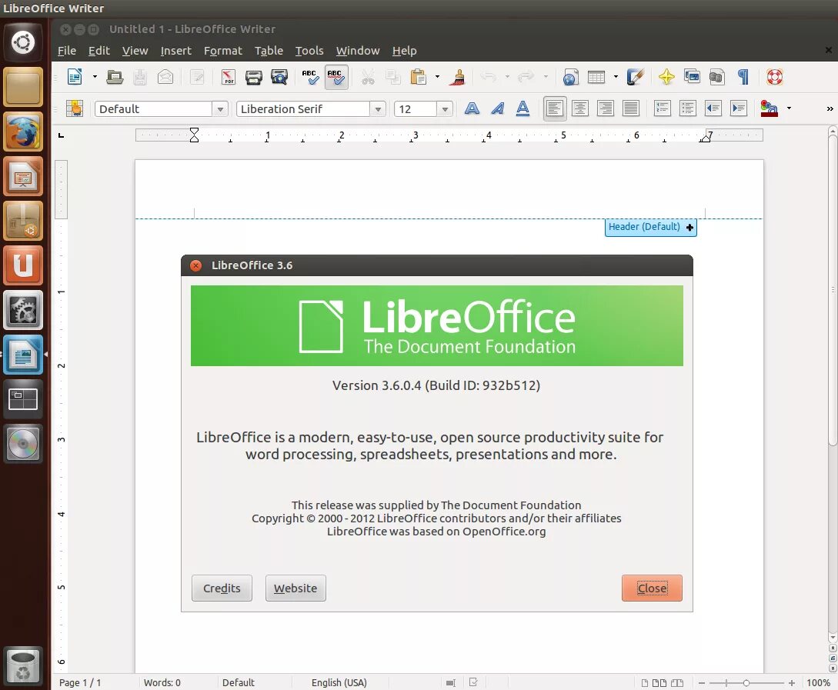Open the File menu
This screenshot has height=690, width=838.
[x=67, y=51]
